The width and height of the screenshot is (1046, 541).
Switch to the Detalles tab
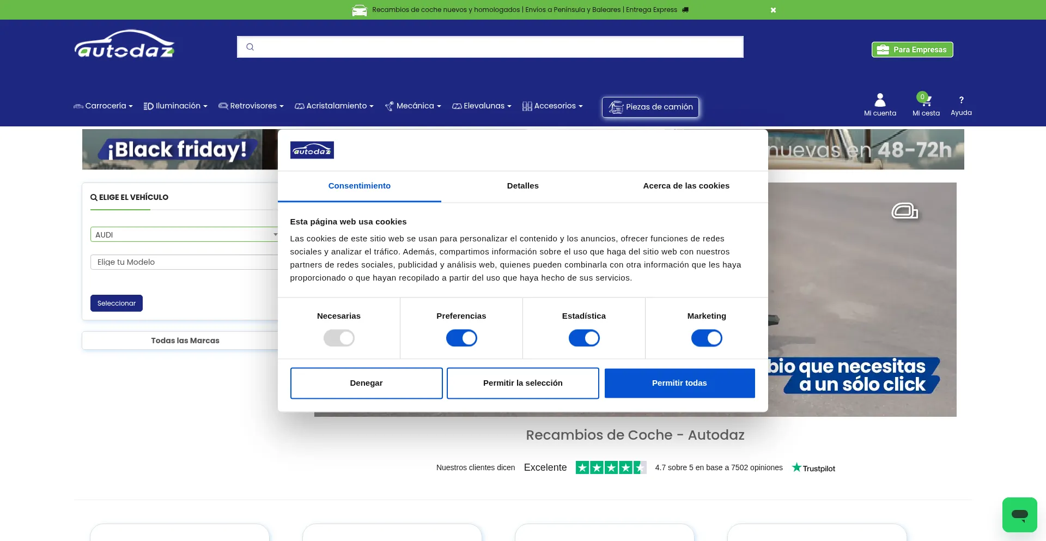point(522,186)
